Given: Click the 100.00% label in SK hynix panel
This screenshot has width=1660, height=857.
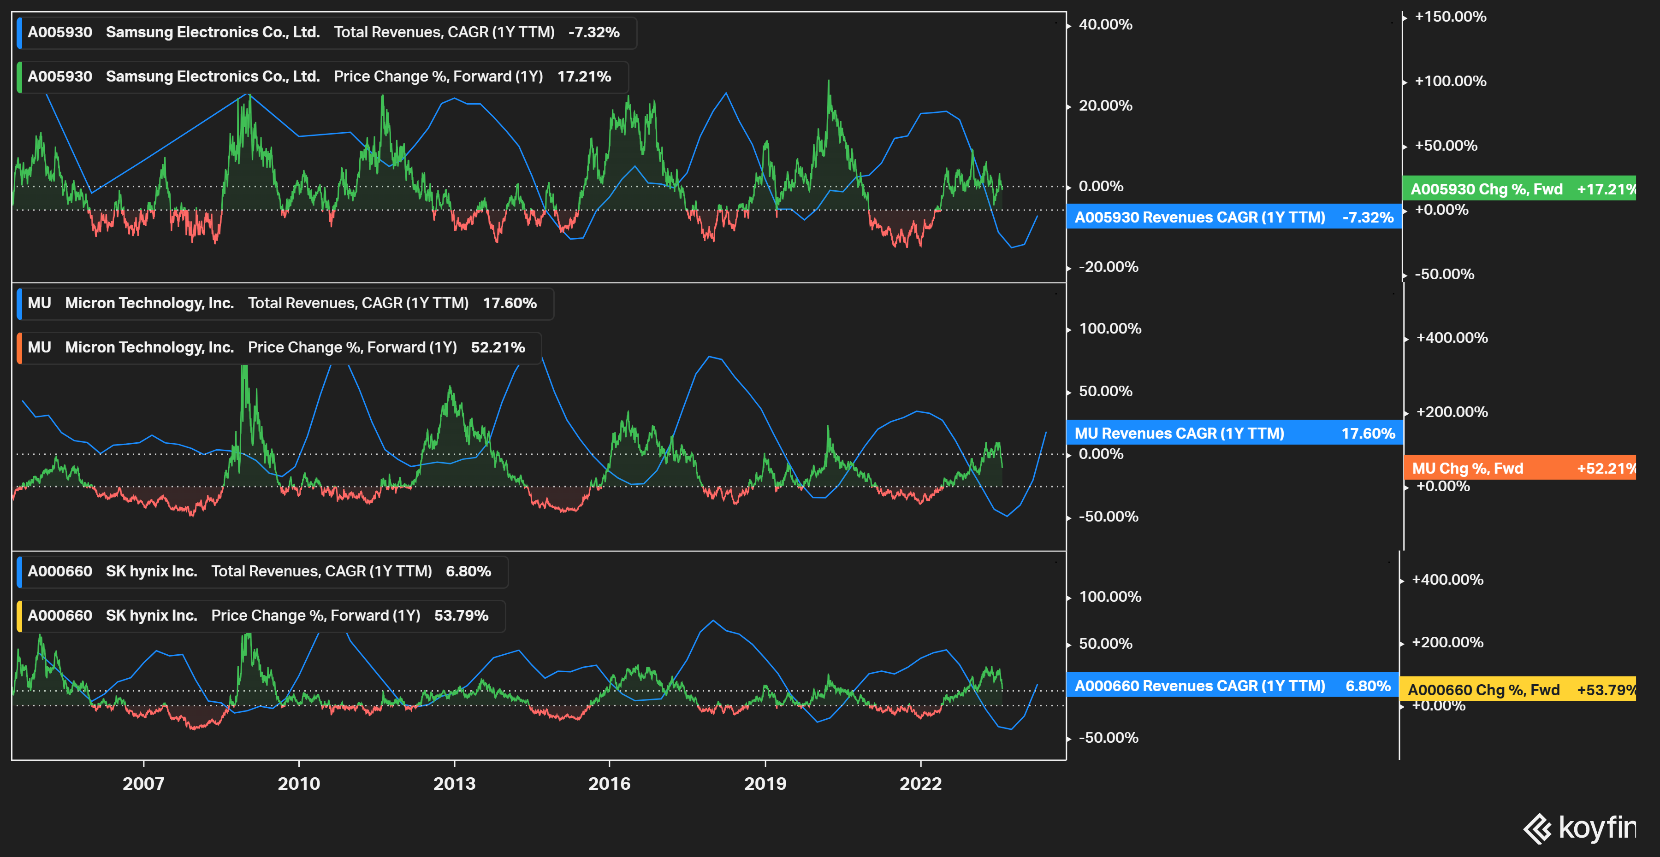Looking at the screenshot, I should [x=1110, y=597].
